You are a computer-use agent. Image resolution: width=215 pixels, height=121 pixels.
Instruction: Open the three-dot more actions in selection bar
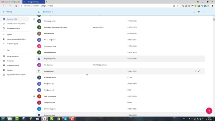203,12
